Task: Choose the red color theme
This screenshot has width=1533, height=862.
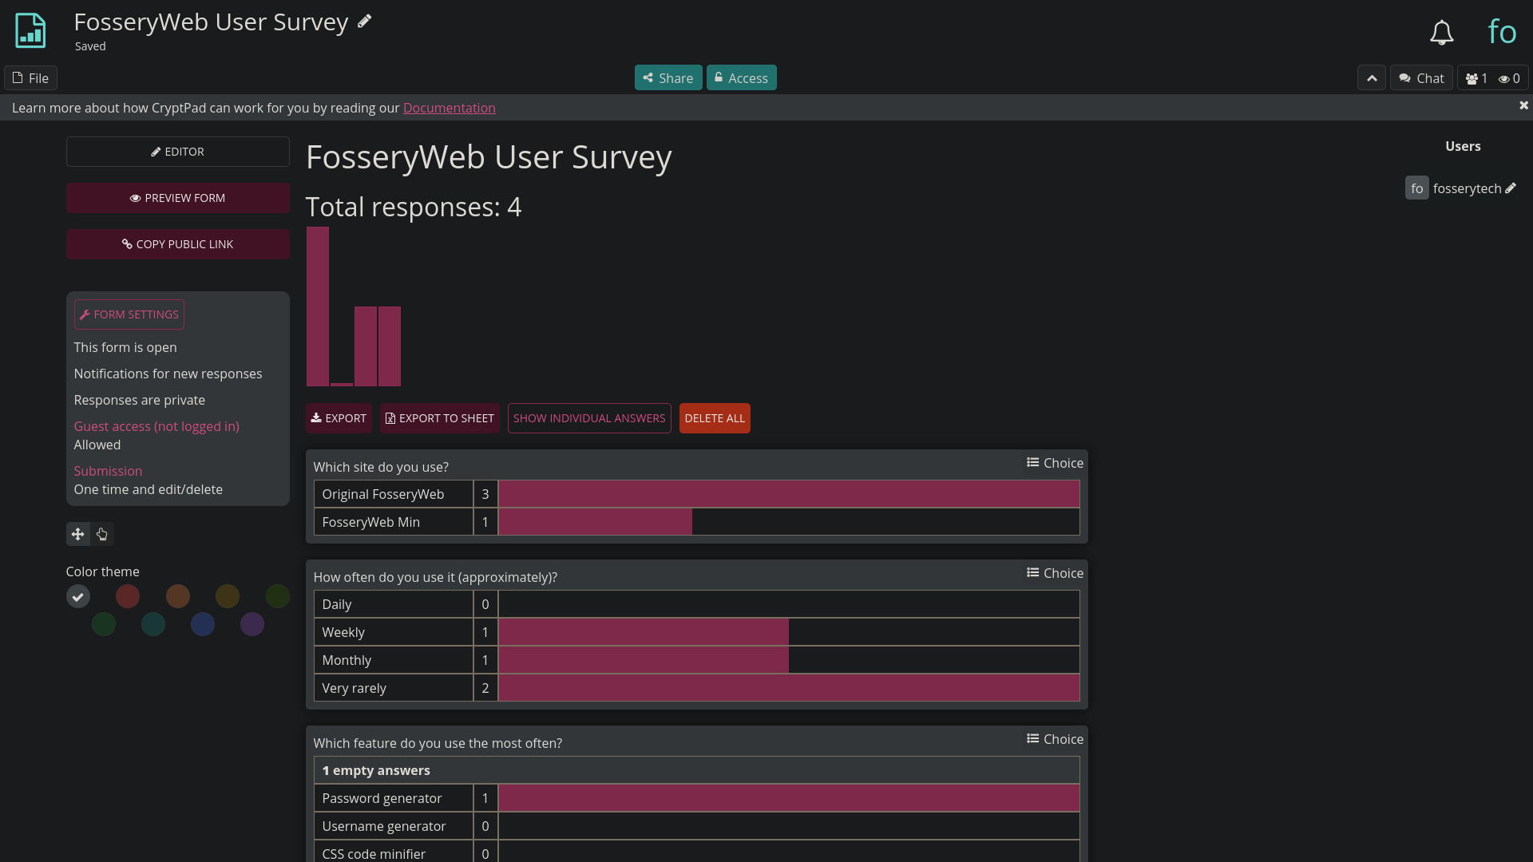Action: click(128, 596)
